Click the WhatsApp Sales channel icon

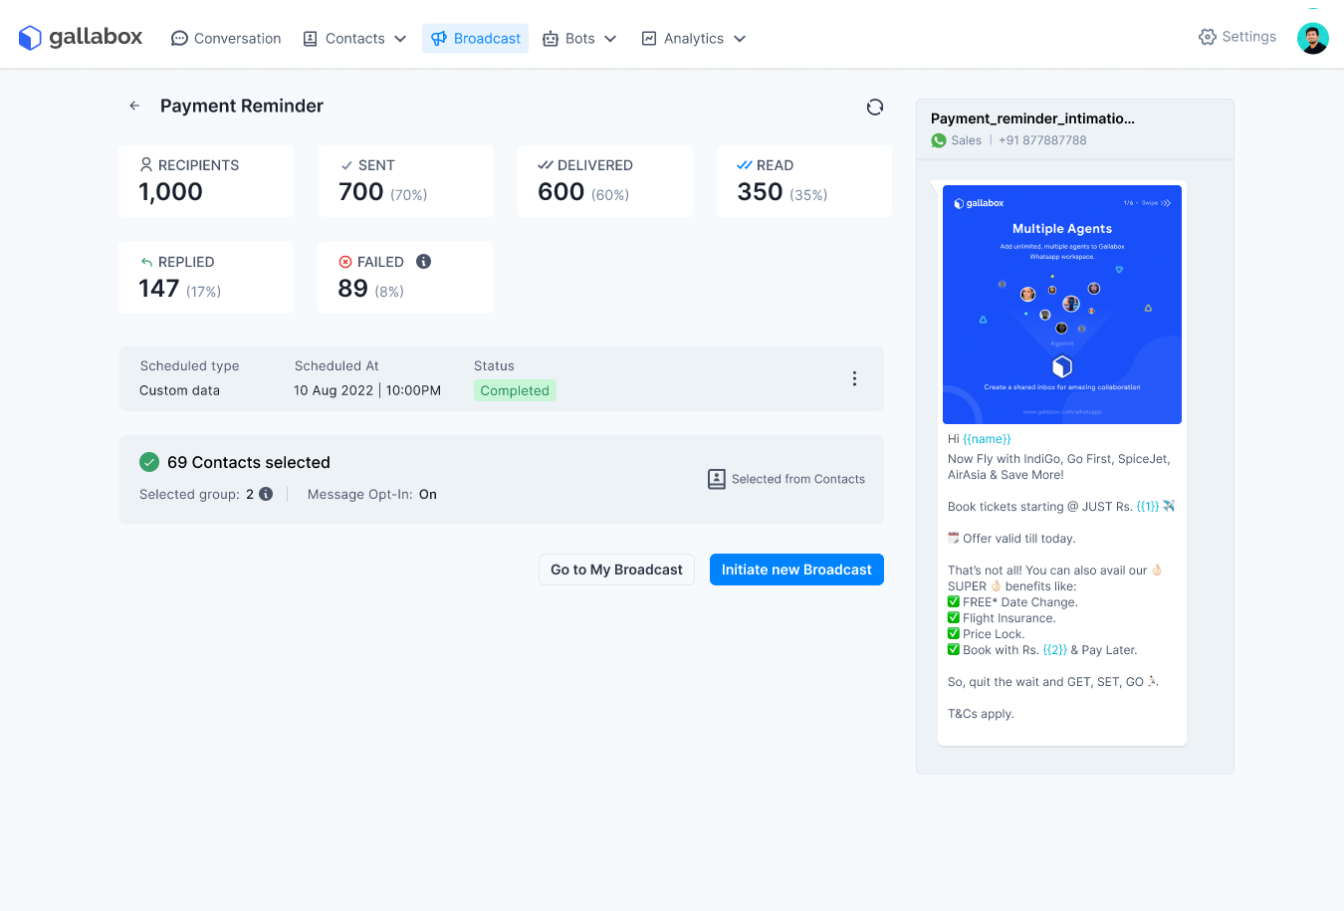pos(939,140)
